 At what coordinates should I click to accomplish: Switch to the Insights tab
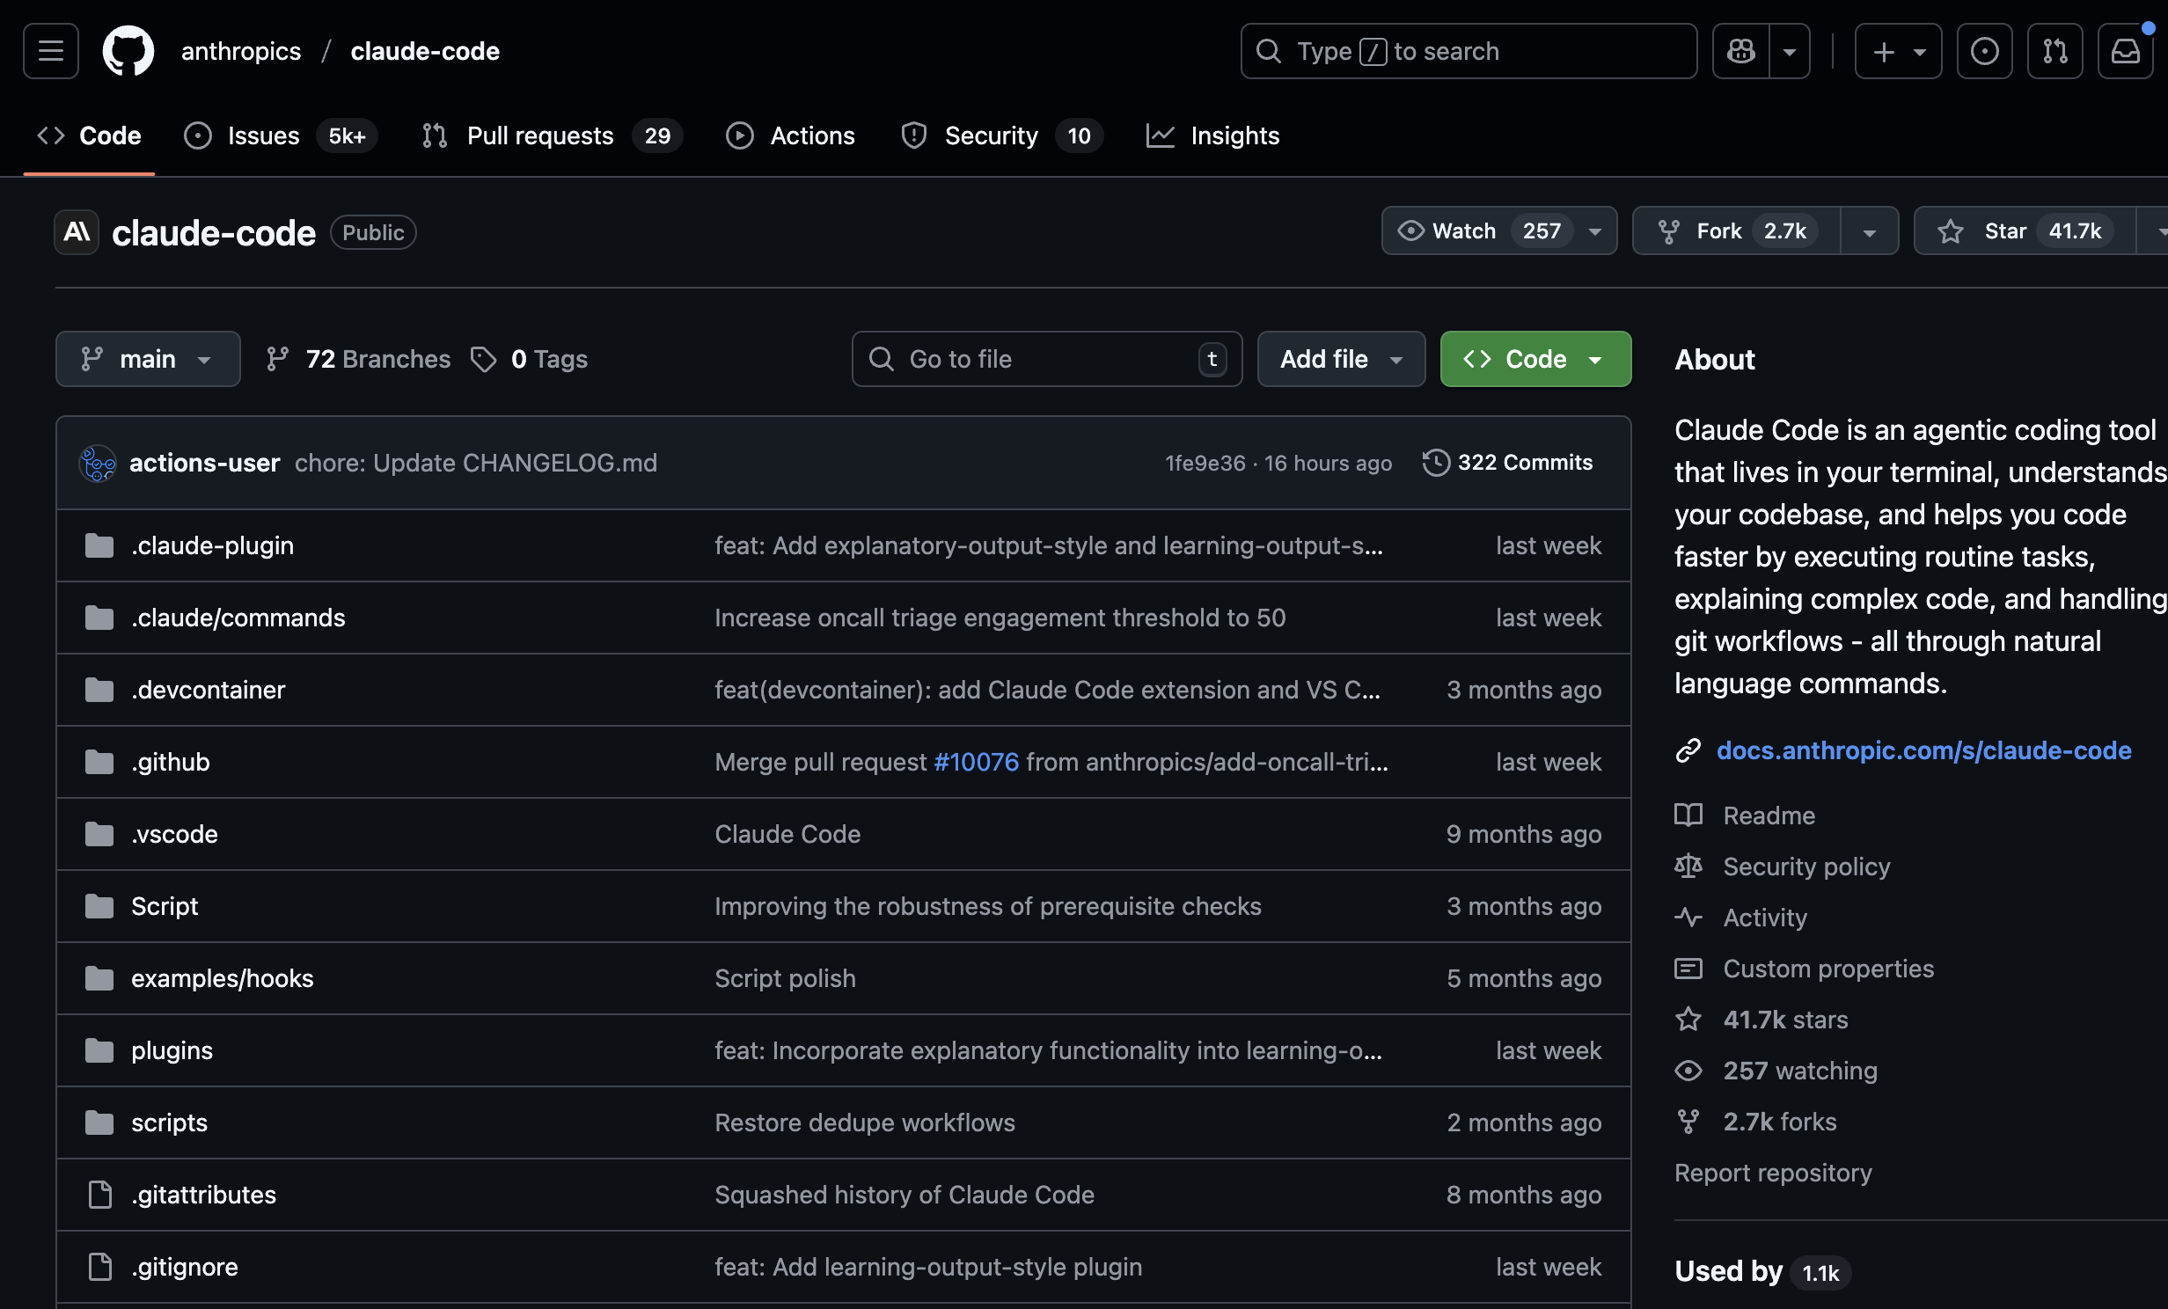pyautogui.click(x=1234, y=135)
